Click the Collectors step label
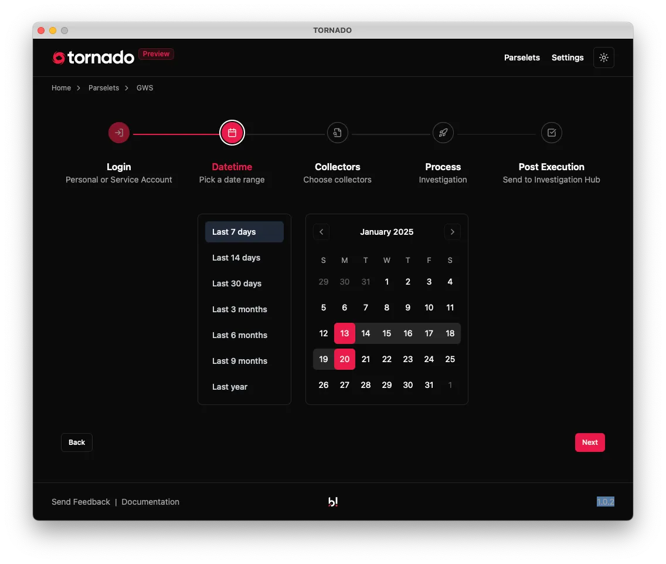Image resolution: width=666 pixels, height=564 pixels. [338, 167]
